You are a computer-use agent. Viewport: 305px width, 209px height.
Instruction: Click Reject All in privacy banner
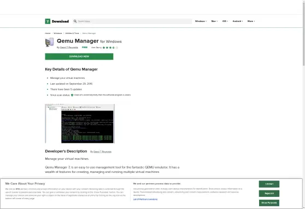point(269,194)
